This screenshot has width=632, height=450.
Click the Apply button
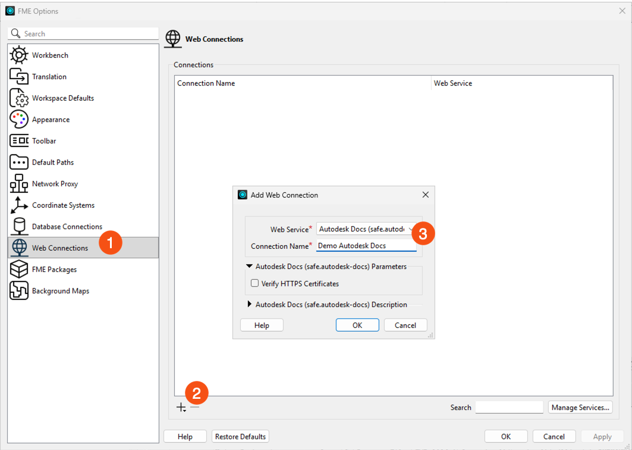(602, 436)
